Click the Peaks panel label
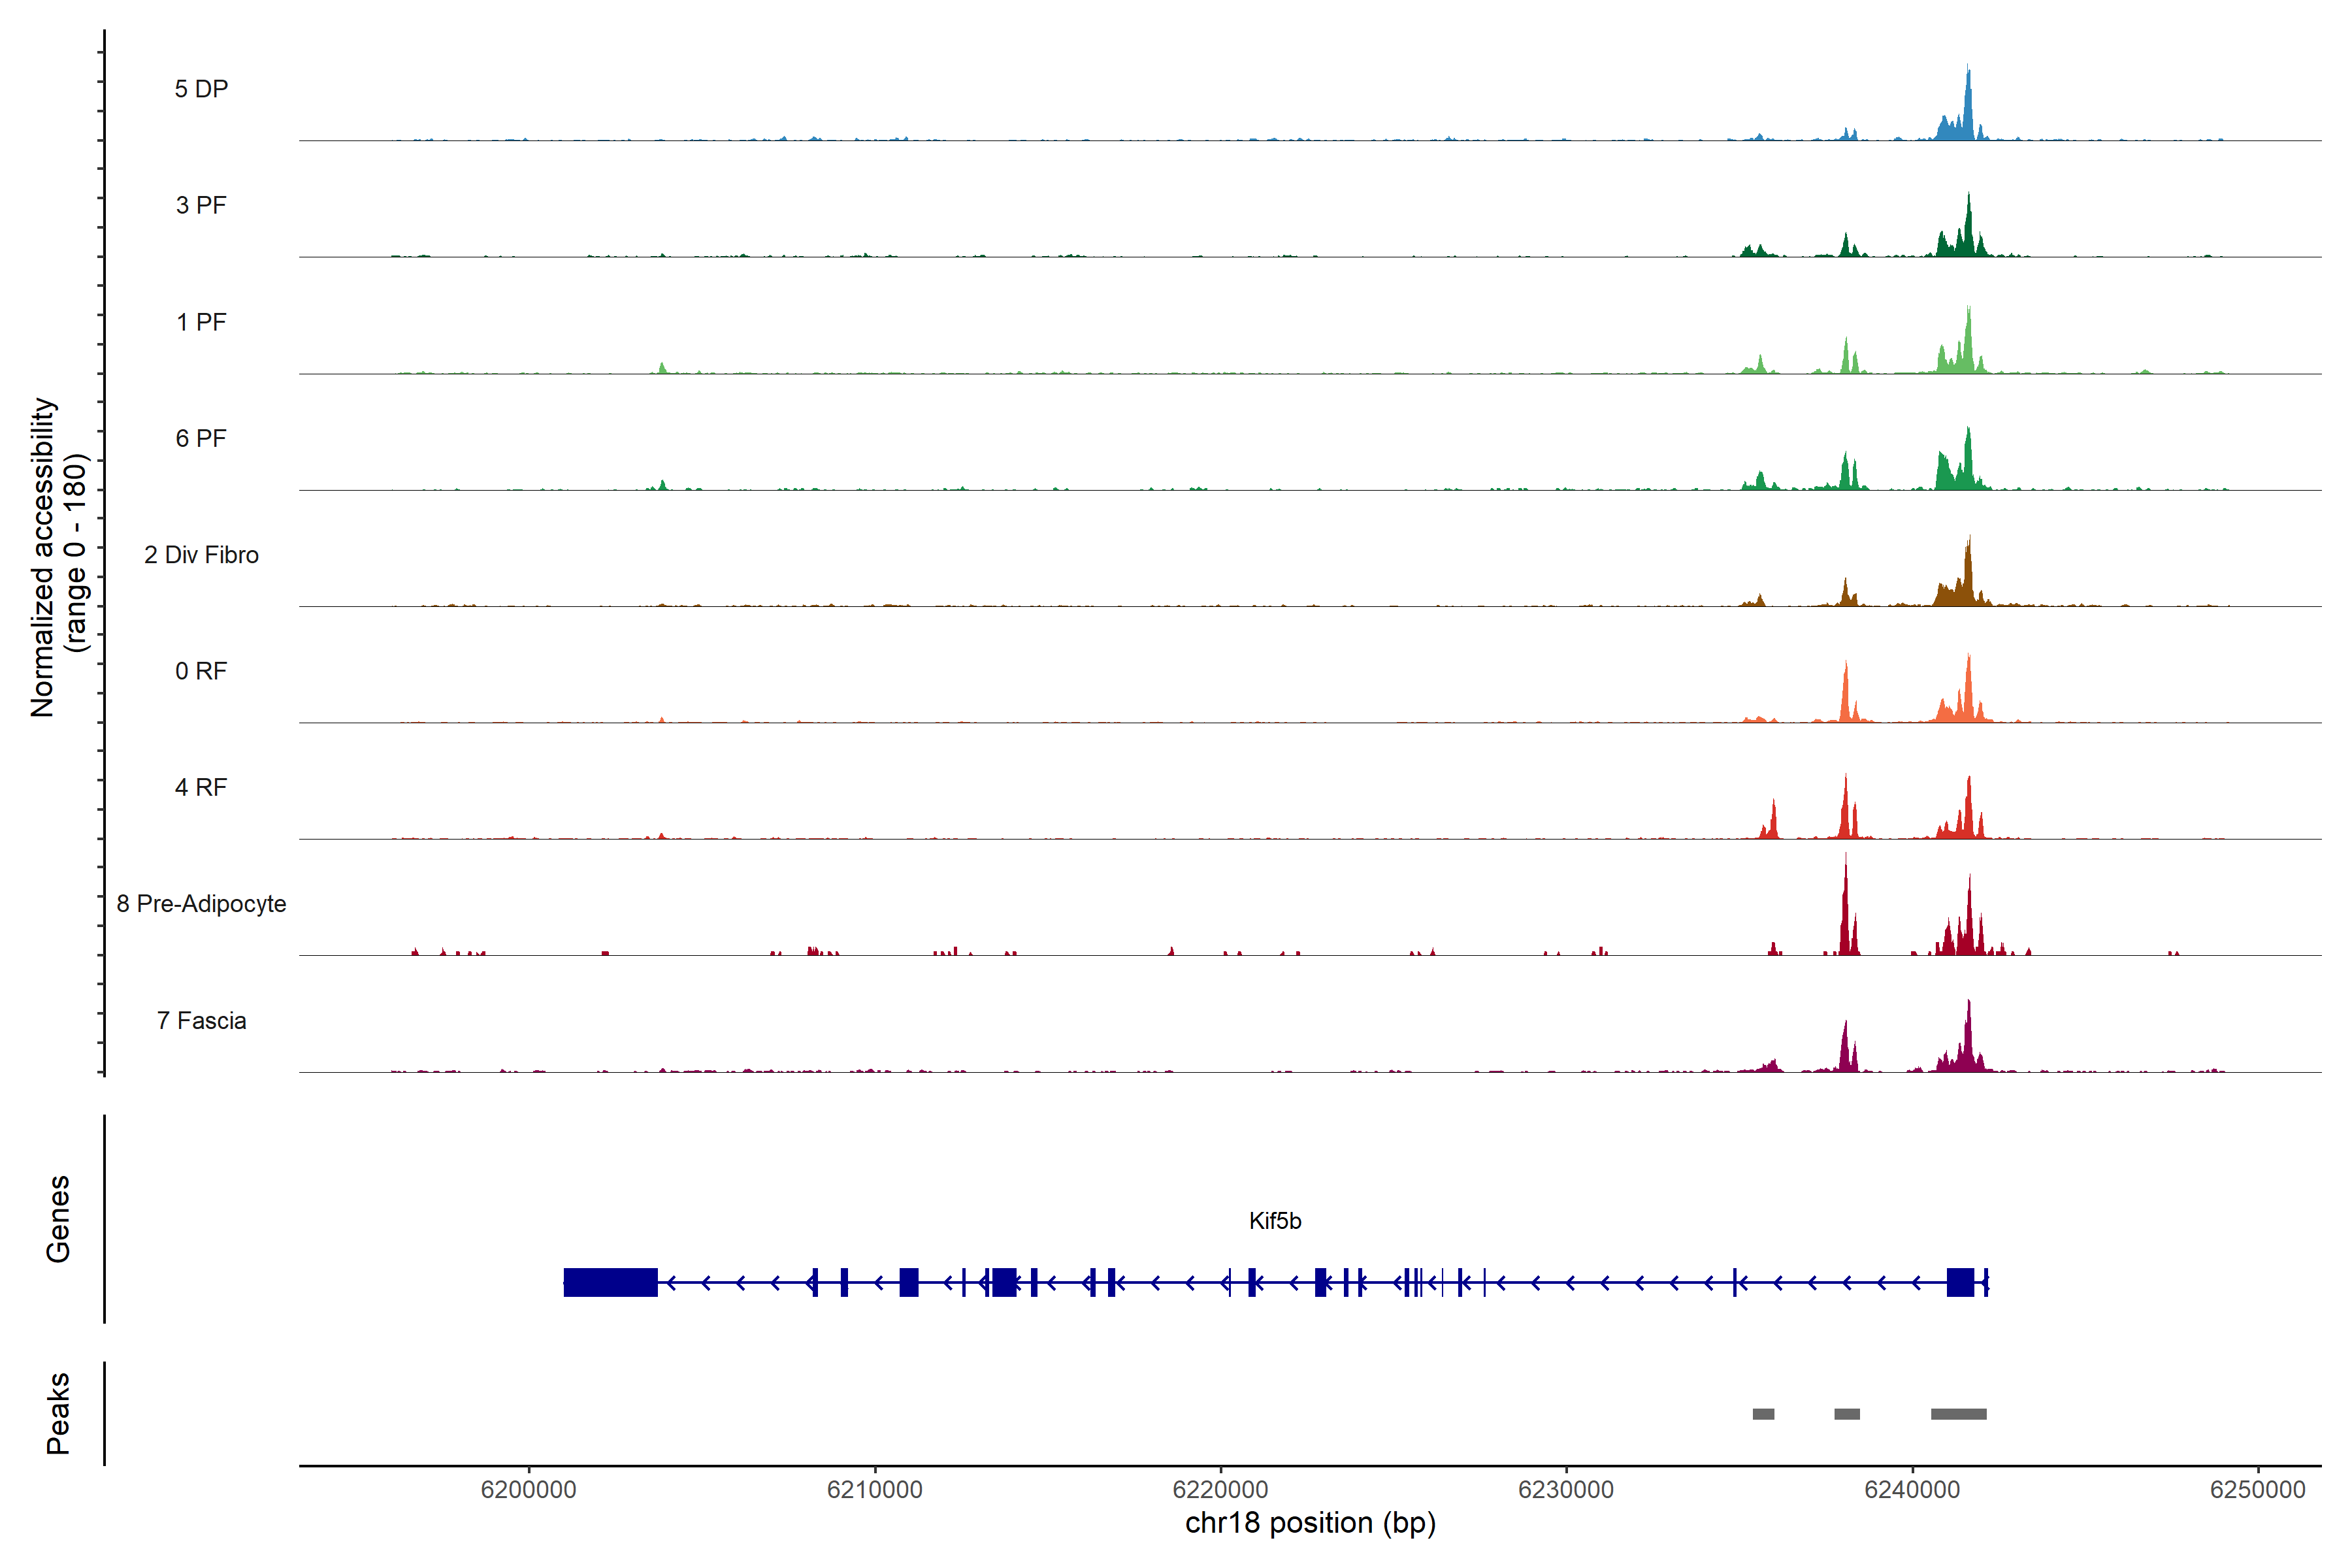 [x=58, y=1413]
